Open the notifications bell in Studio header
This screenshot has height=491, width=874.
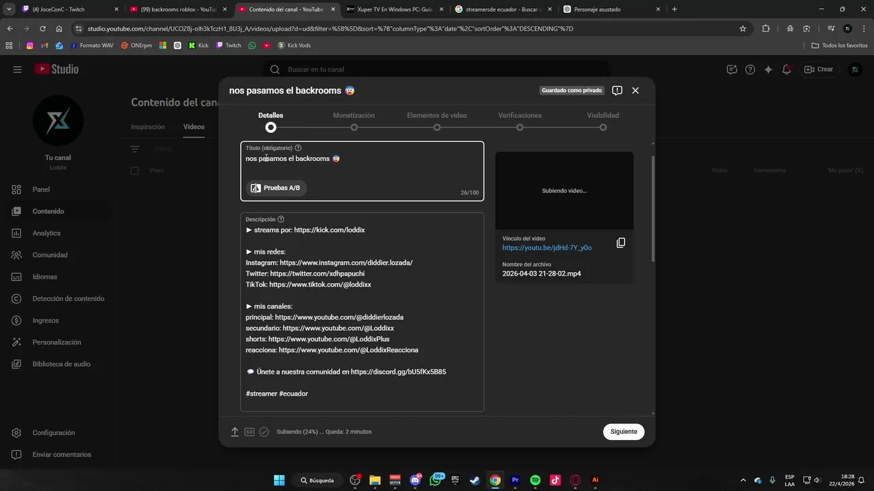(787, 70)
